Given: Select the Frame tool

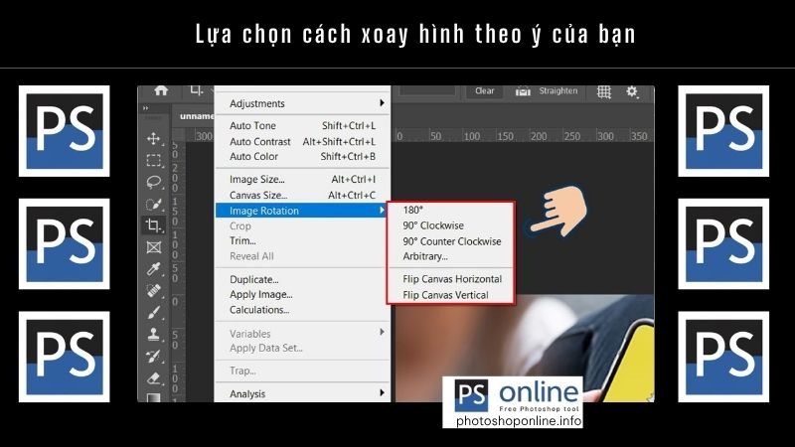Looking at the screenshot, I should click(154, 247).
